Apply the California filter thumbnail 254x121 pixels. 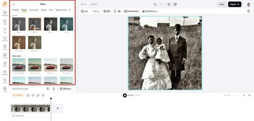(x=50, y=65)
